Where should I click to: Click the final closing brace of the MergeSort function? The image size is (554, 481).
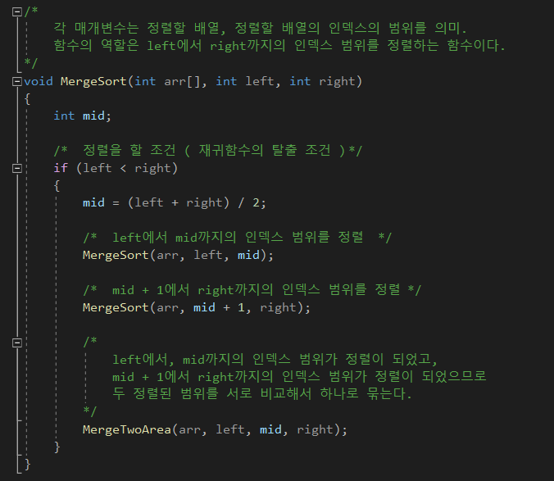click(28, 464)
